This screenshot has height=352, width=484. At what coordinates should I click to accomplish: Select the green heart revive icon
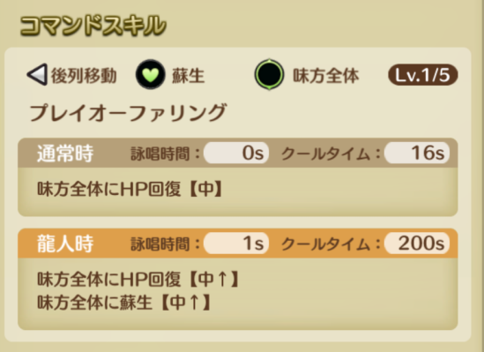pos(151,75)
